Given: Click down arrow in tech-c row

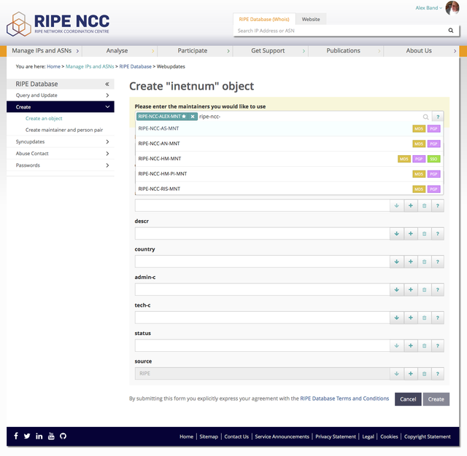Looking at the screenshot, I should point(397,318).
